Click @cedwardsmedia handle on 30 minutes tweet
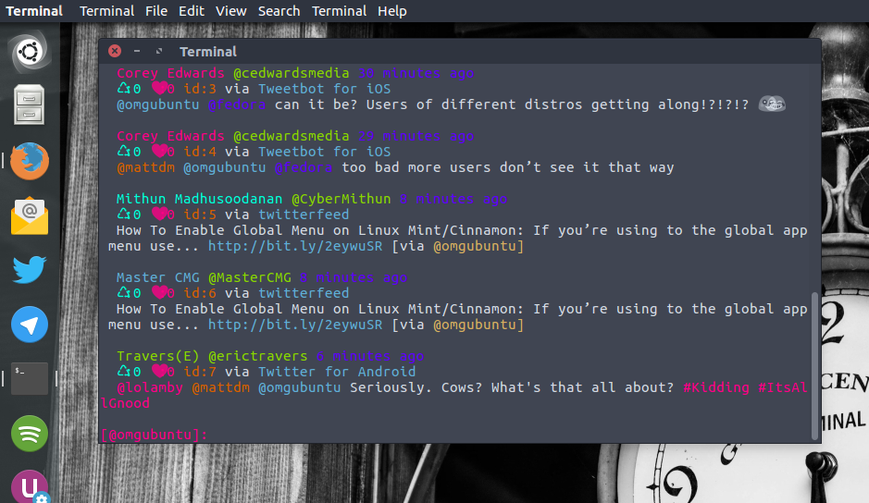 point(291,73)
